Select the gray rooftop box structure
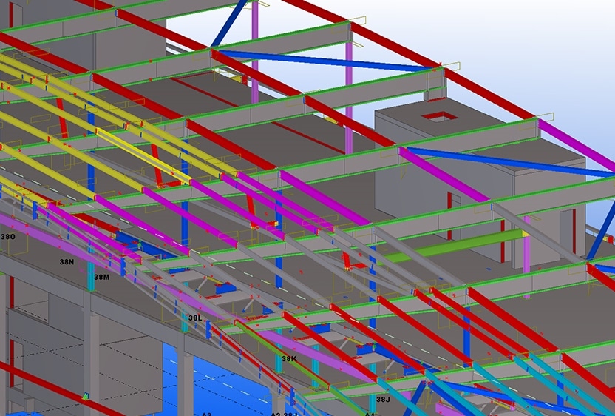 click(473, 170)
